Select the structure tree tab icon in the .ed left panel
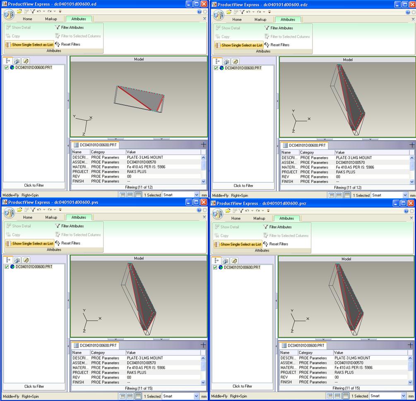The height and width of the screenshot is (401, 416). pos(8,61)
